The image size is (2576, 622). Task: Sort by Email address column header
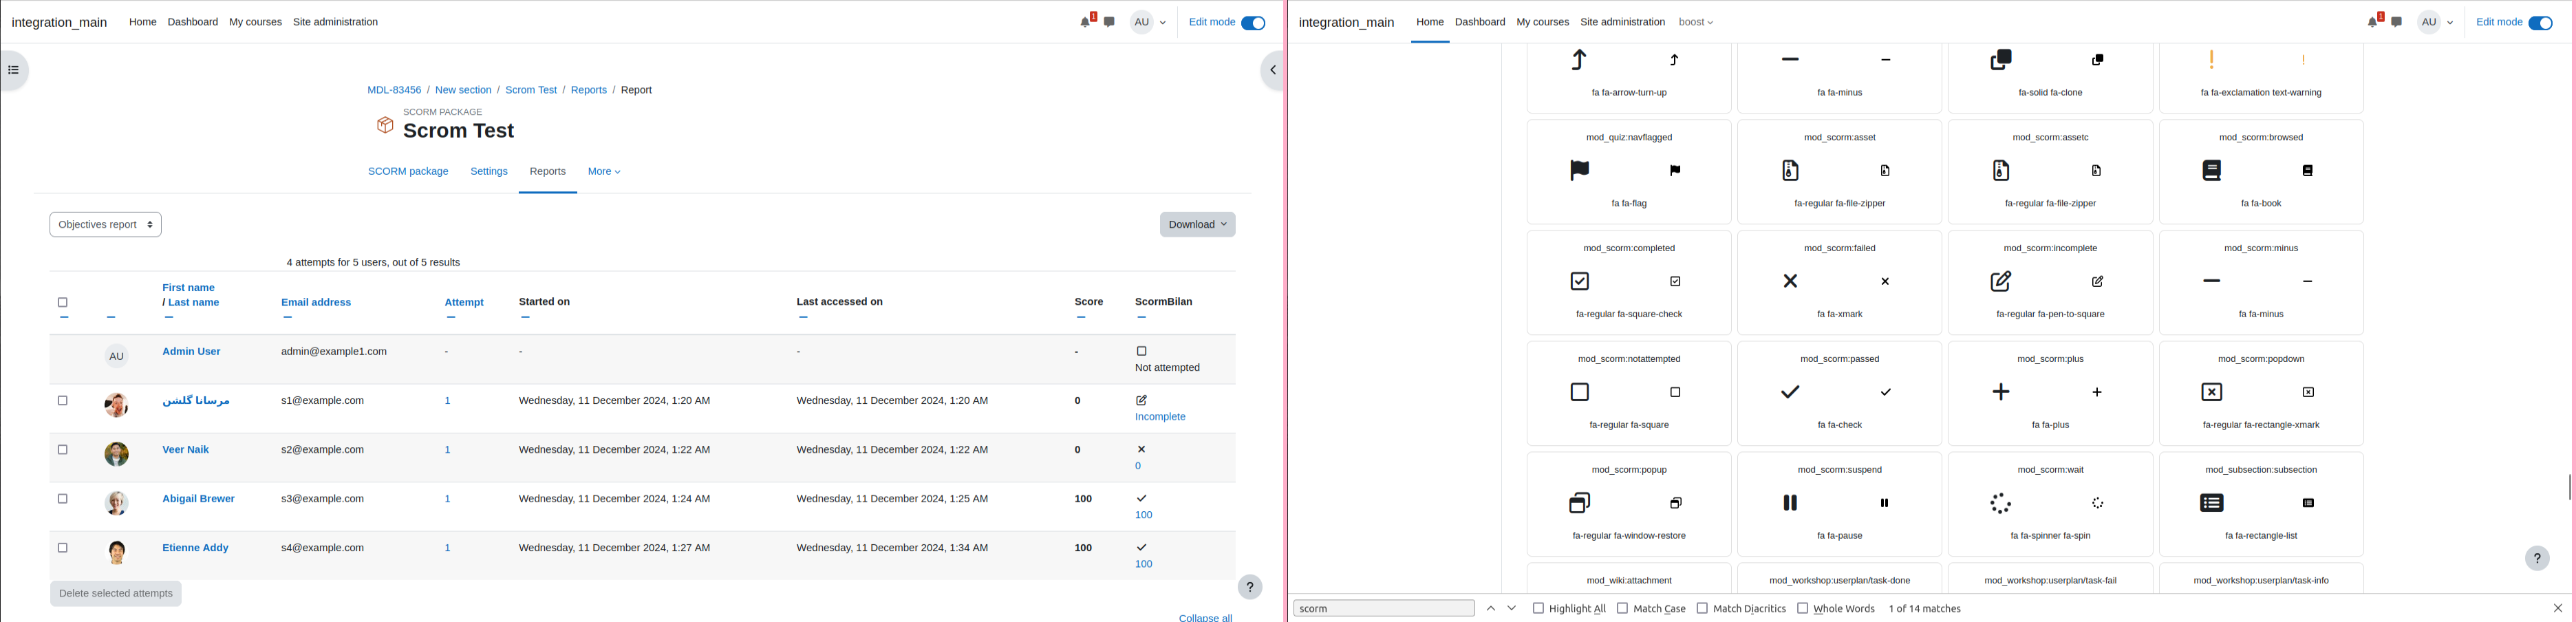[x=316, y=302]
